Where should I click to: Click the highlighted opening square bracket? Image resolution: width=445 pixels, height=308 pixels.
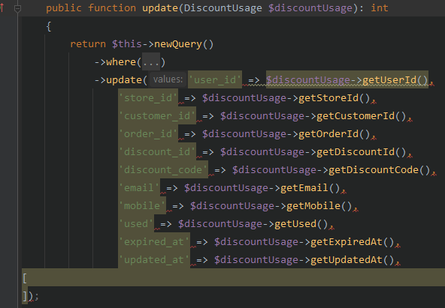click(x=25, y=279)
